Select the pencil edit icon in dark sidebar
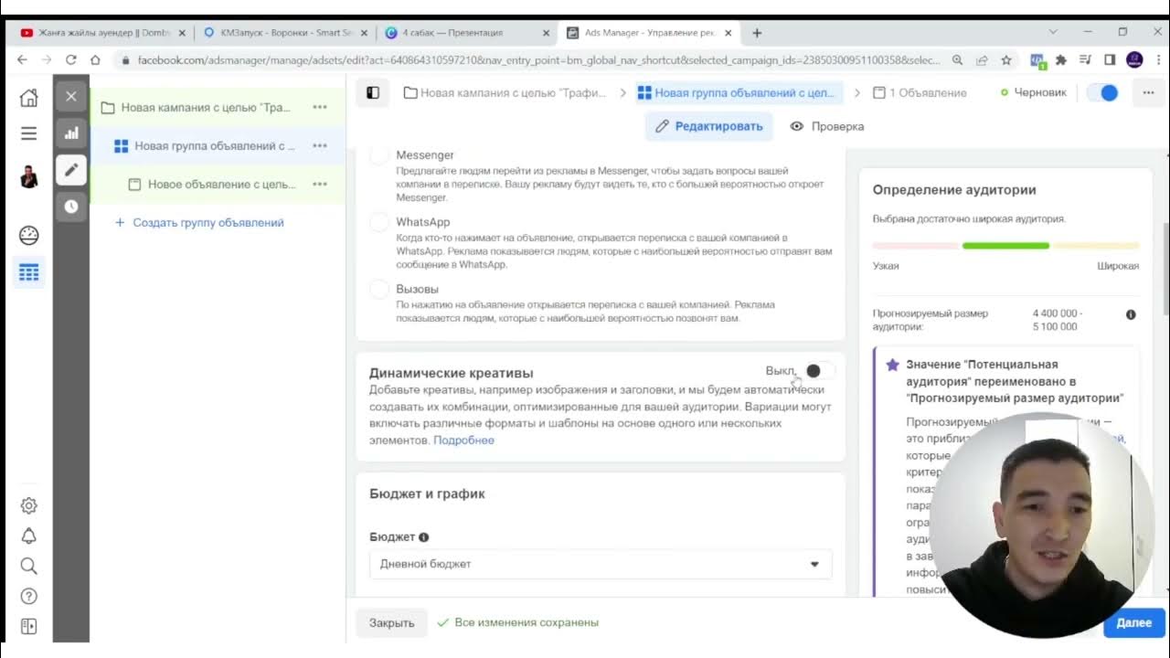 pos(71,170)
